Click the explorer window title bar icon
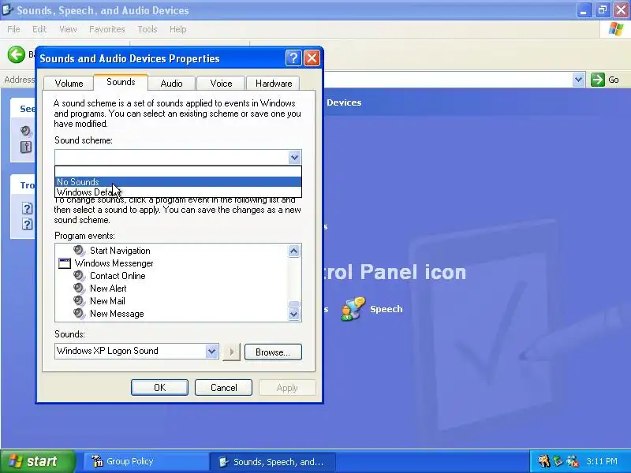The height and width of the screenshot is (473, 631). 8,9
